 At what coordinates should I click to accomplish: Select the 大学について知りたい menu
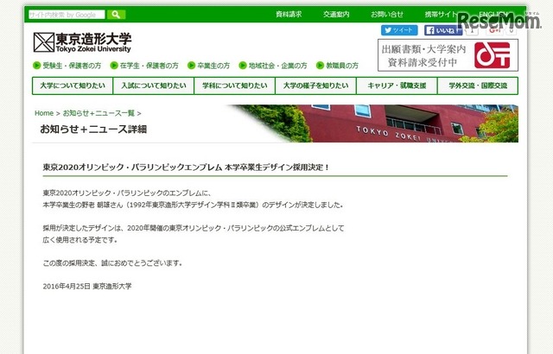coord(73,85)
